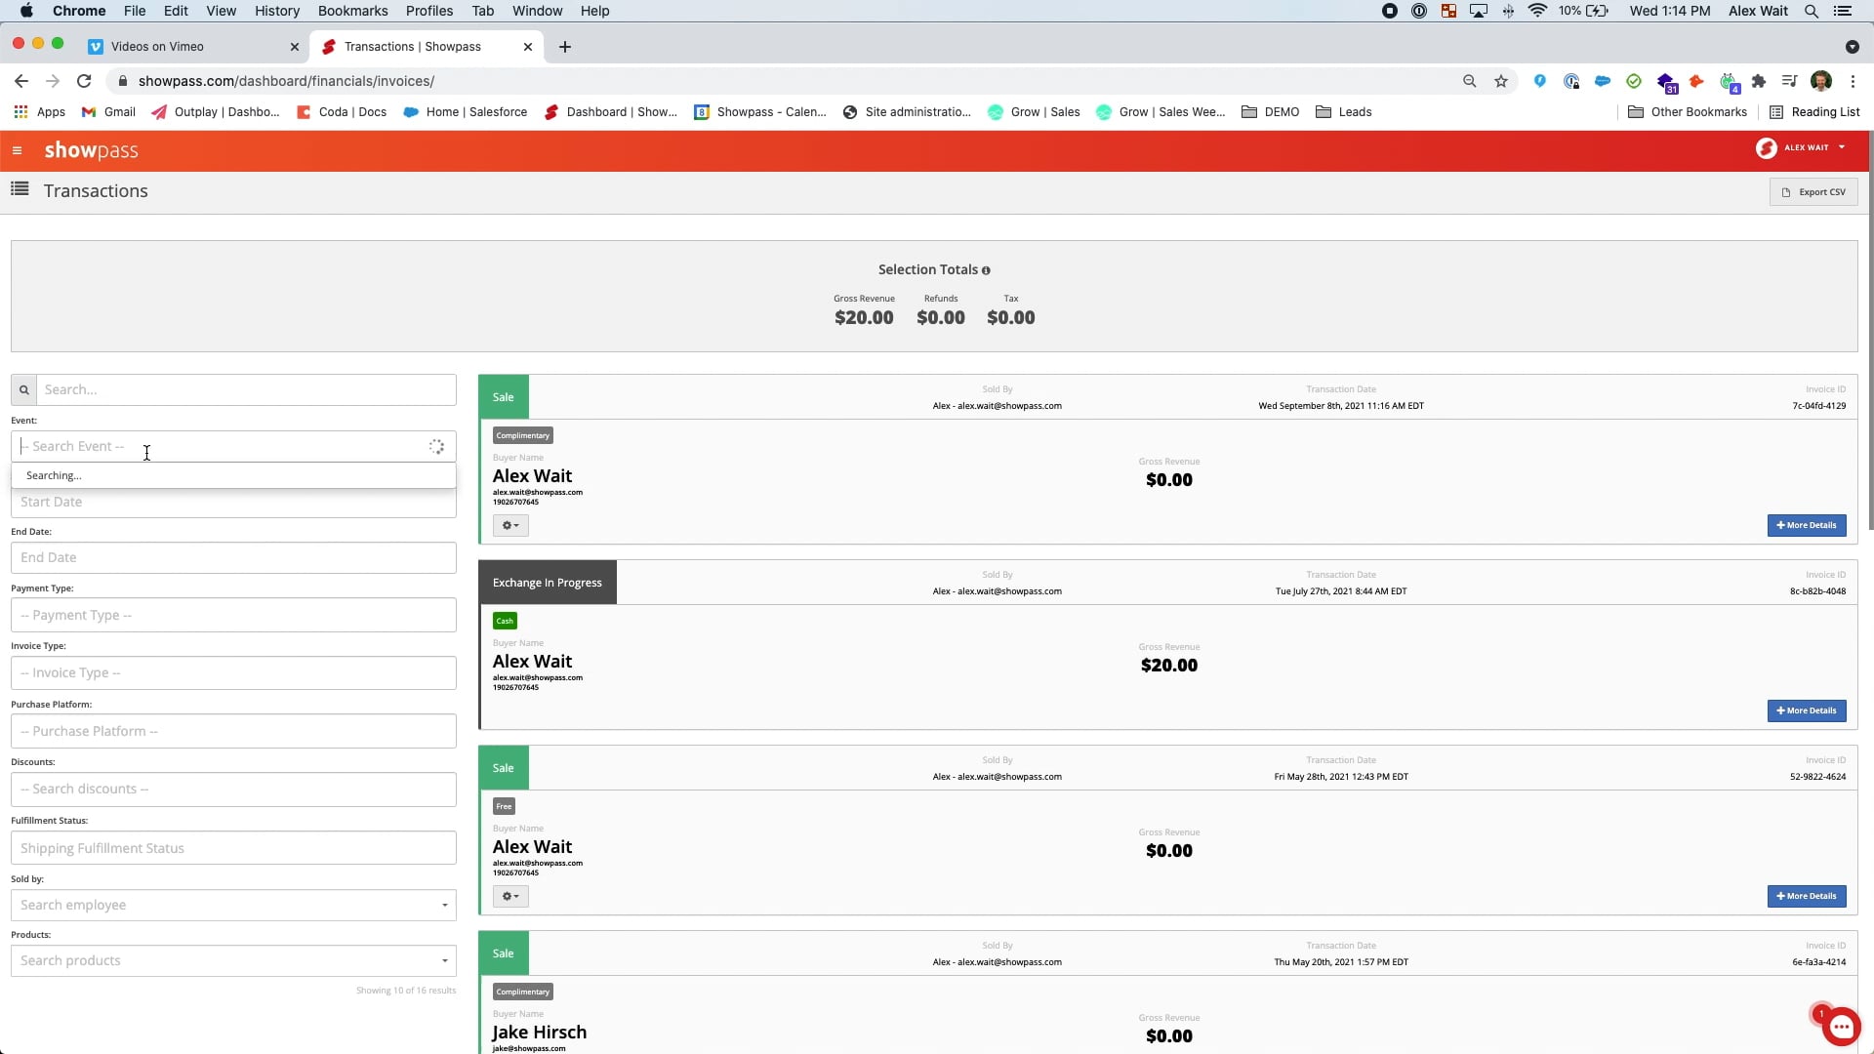Image resolution: width=1874 pixels, height=1054 pixels.
Task: Click More Details for Exchange In Progress
Action: 1807,710
